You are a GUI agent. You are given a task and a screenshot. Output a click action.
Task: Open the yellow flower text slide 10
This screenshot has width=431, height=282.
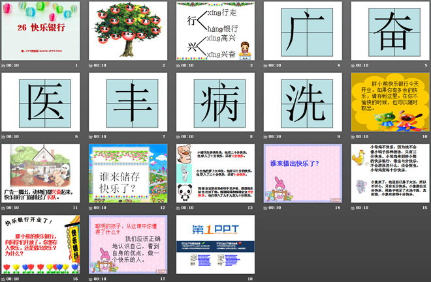tap(390, 102)
